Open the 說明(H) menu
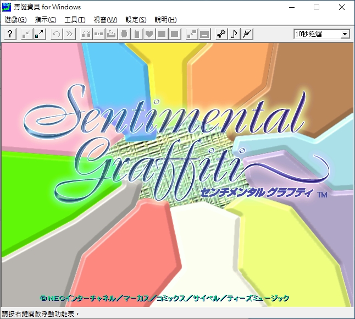The width and height of the screenshot is (355, 319). click(165, 20)
